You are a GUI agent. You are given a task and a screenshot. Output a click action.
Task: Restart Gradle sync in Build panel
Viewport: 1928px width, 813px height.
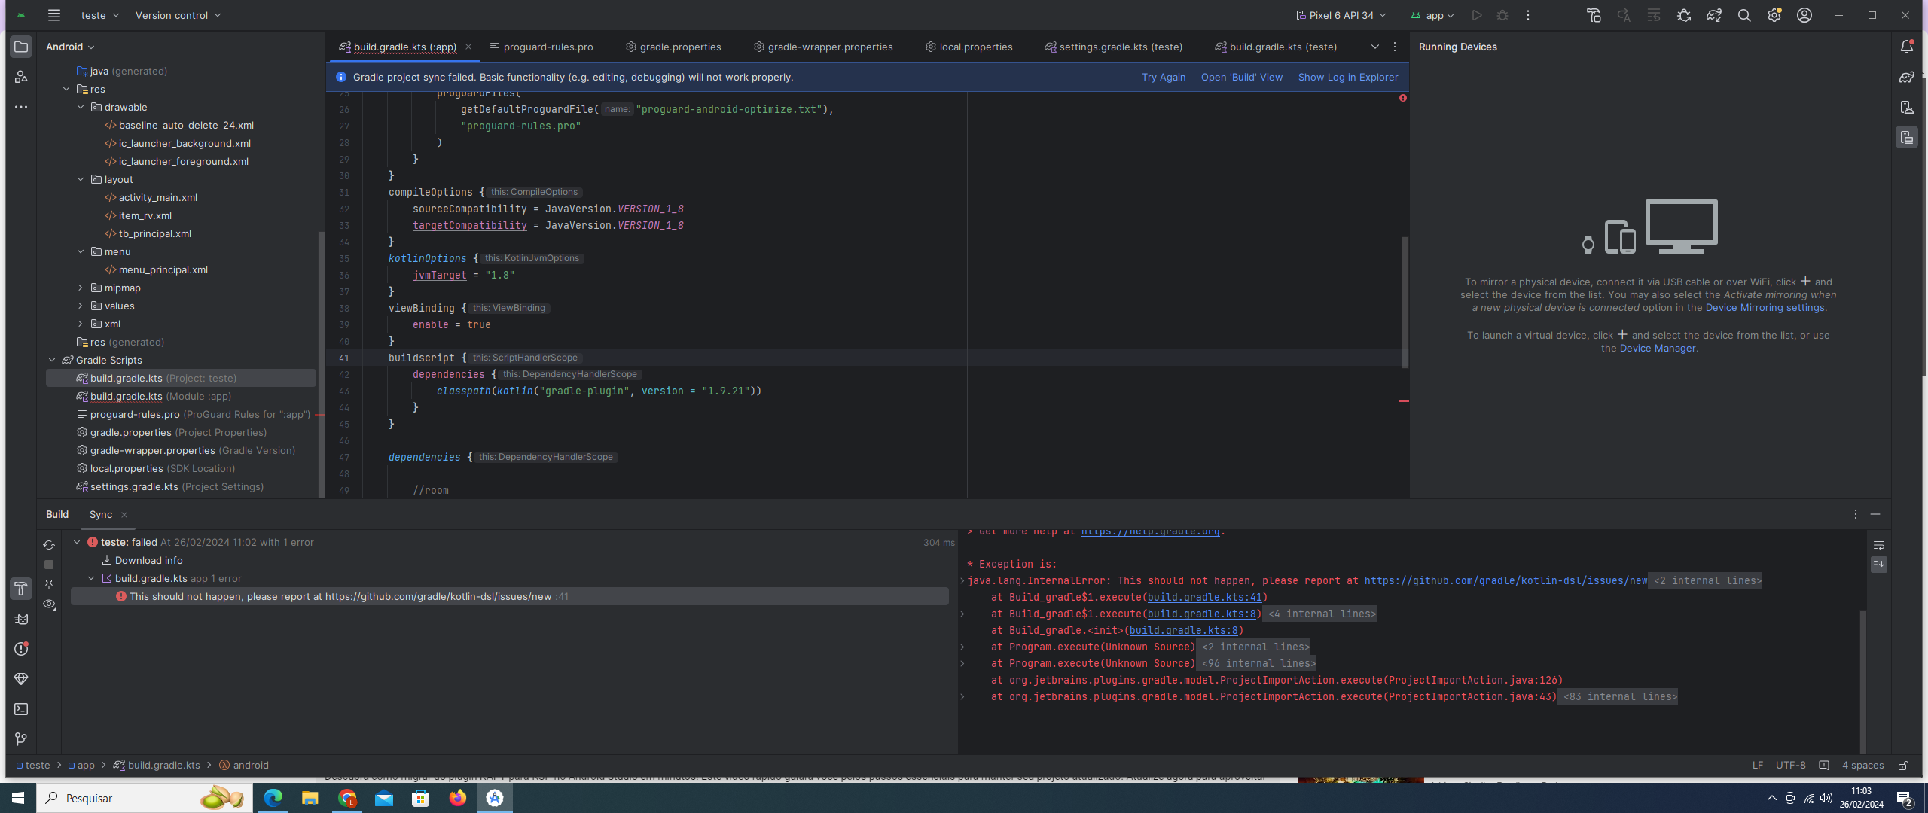coord(49,545)
